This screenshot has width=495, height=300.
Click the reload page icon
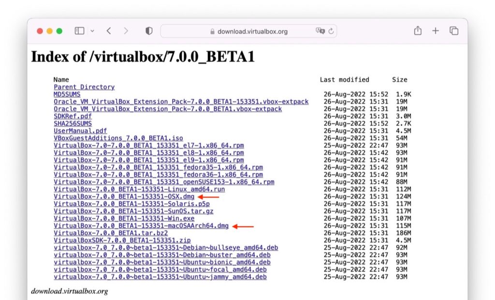coord(331,30)
